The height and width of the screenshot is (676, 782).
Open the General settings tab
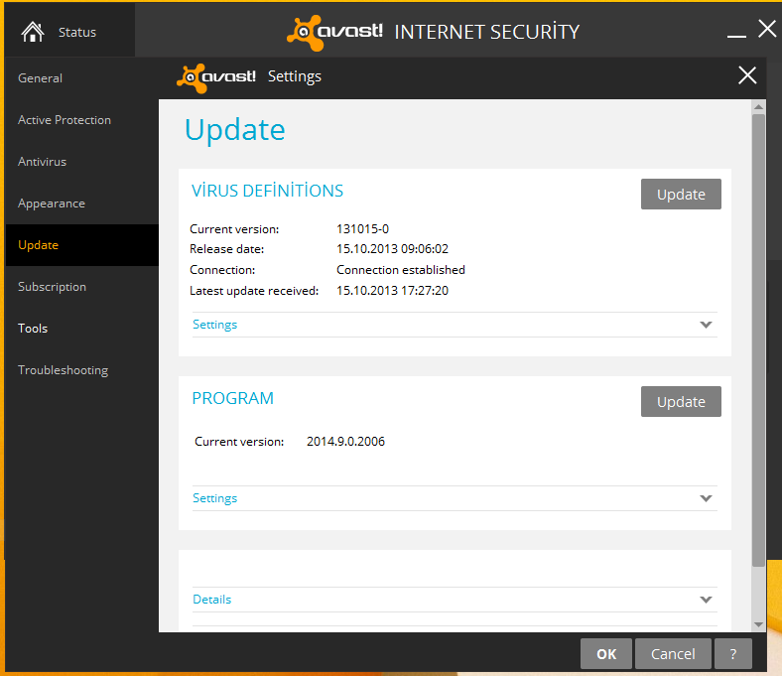click(41, 78)
